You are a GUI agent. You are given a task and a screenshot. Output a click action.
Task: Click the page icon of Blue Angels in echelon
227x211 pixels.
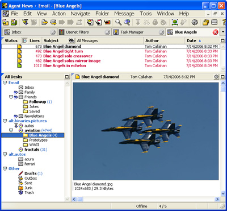click(x=19, y=65)
